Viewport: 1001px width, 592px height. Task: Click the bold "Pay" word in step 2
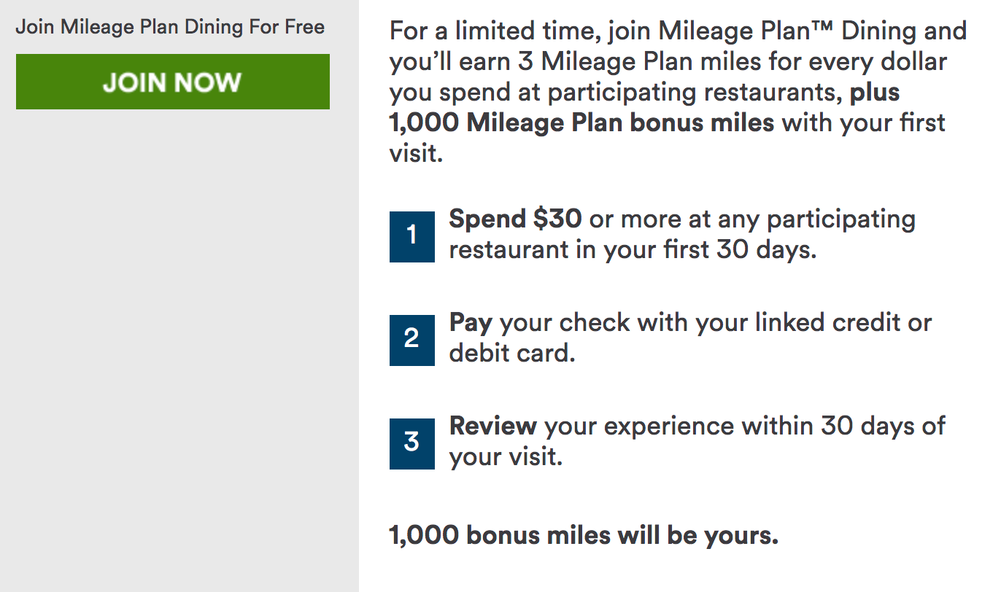[x=471, y=322]
